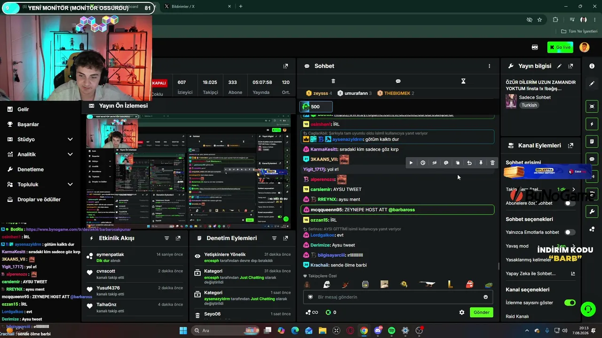The image size is (602, 338).
Task: Pop out the Yayın bilgisi panel
Action: pos(570,66)
